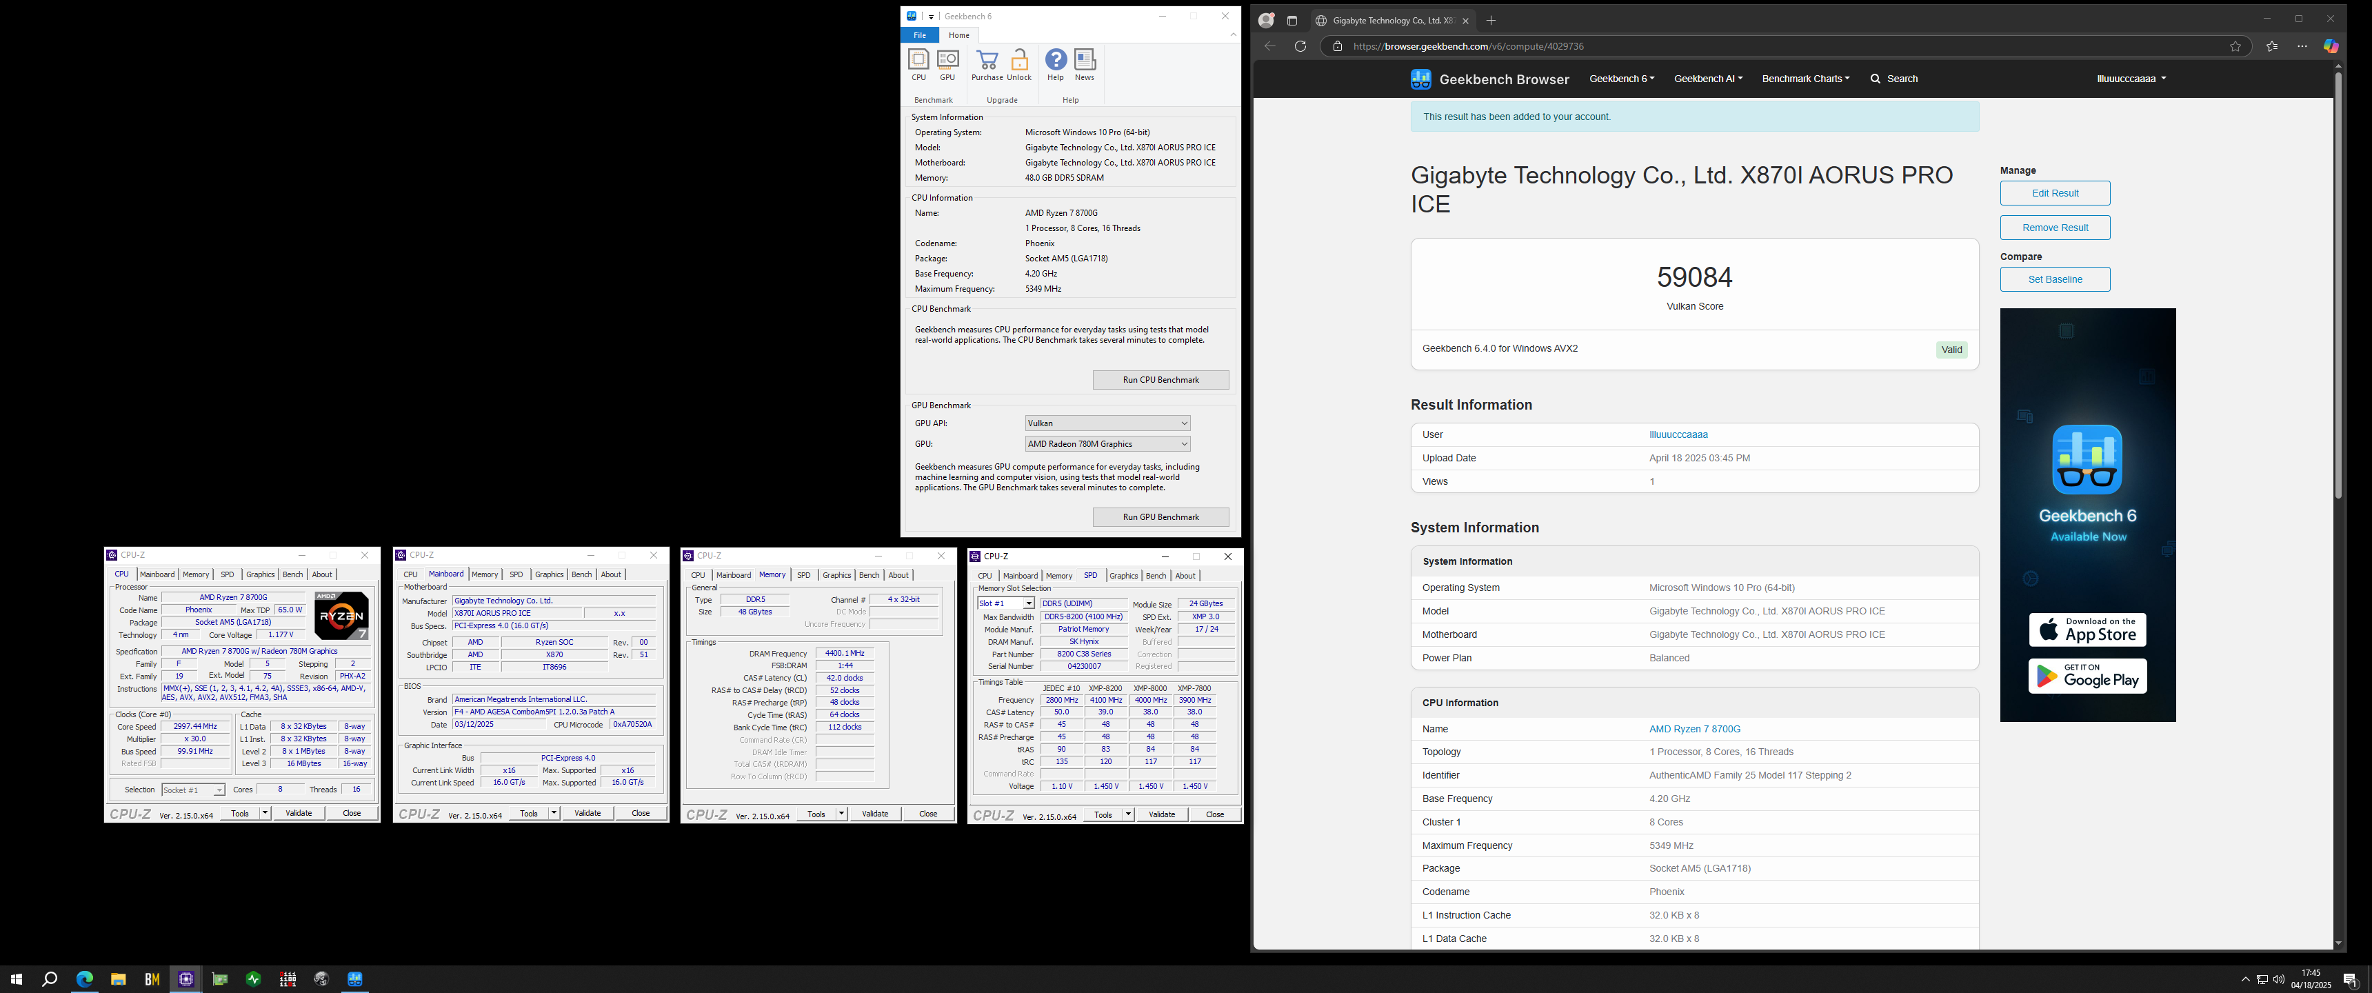2372x993 pixels.
Task: Open the Copilot icon in the browser toolbar
Action: 2331,46
